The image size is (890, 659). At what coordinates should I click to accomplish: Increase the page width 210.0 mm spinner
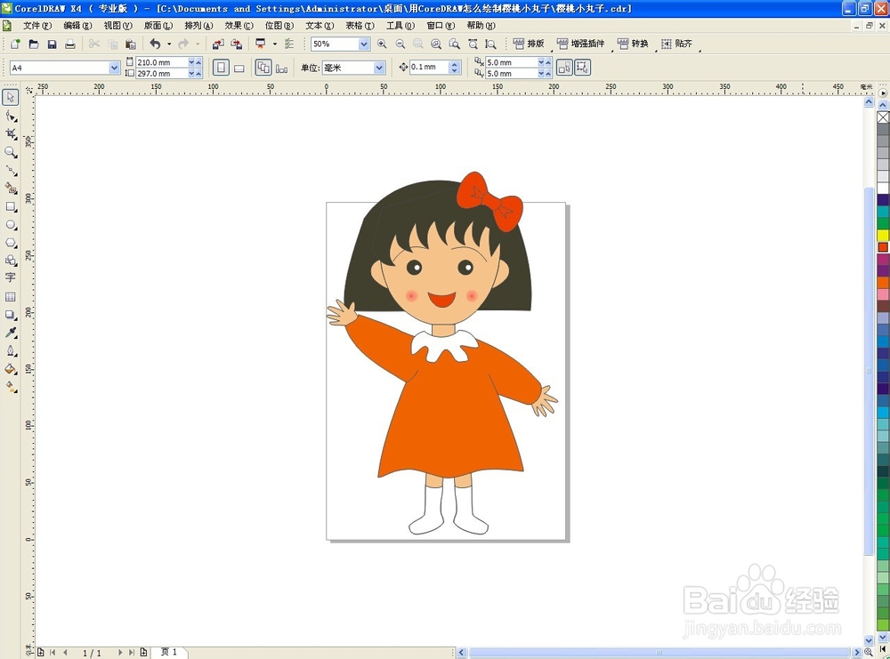pos(198,62)
